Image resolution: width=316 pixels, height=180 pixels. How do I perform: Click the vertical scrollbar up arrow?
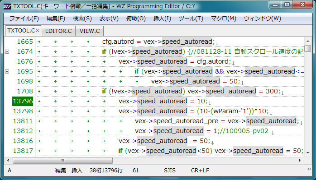308,41
